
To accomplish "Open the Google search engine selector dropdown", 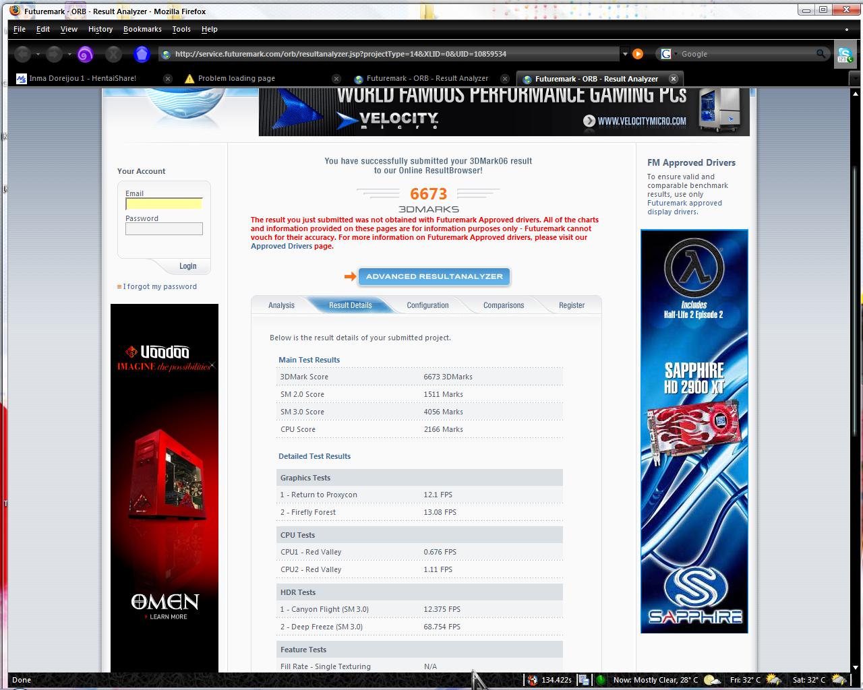I will coord(676,54).
